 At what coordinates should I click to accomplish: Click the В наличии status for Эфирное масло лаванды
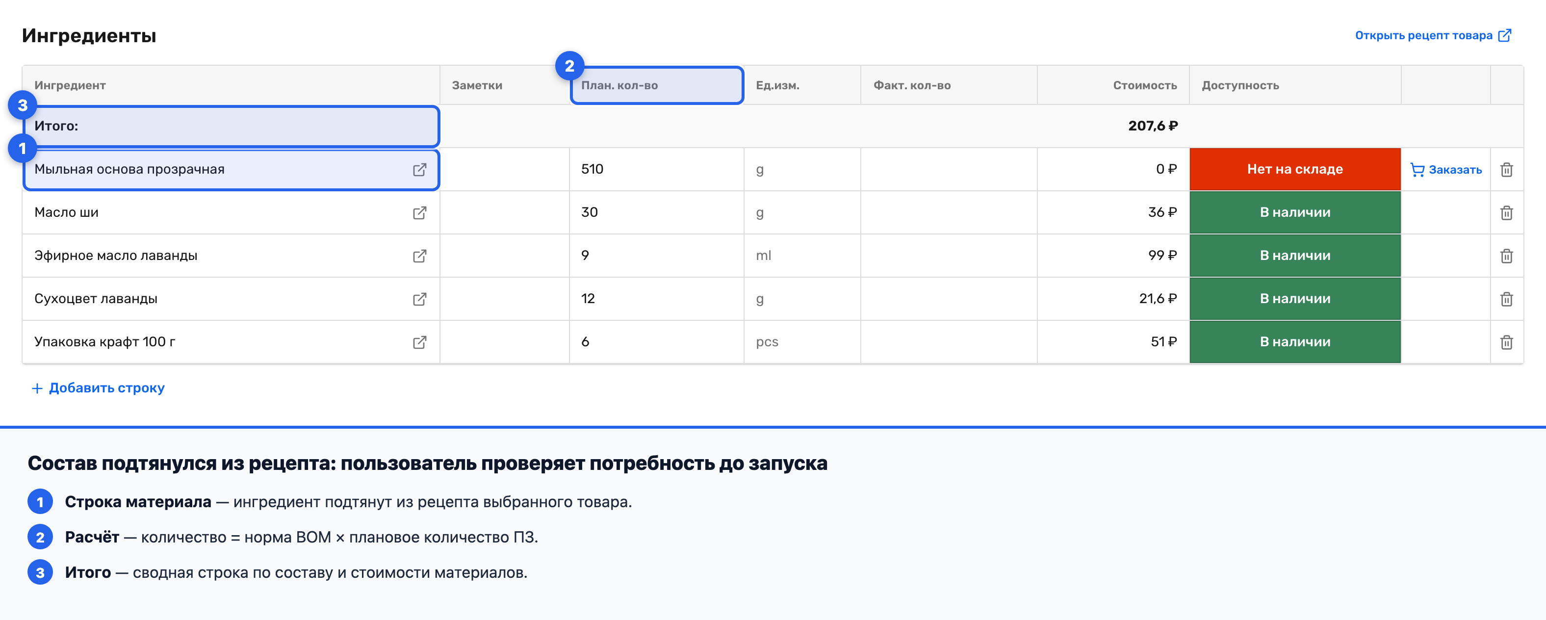[1294, 256]
